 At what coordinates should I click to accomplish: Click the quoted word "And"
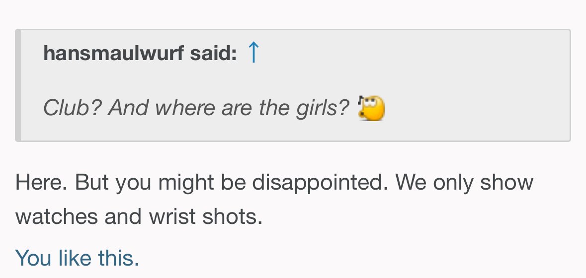(x=129, y=108)
